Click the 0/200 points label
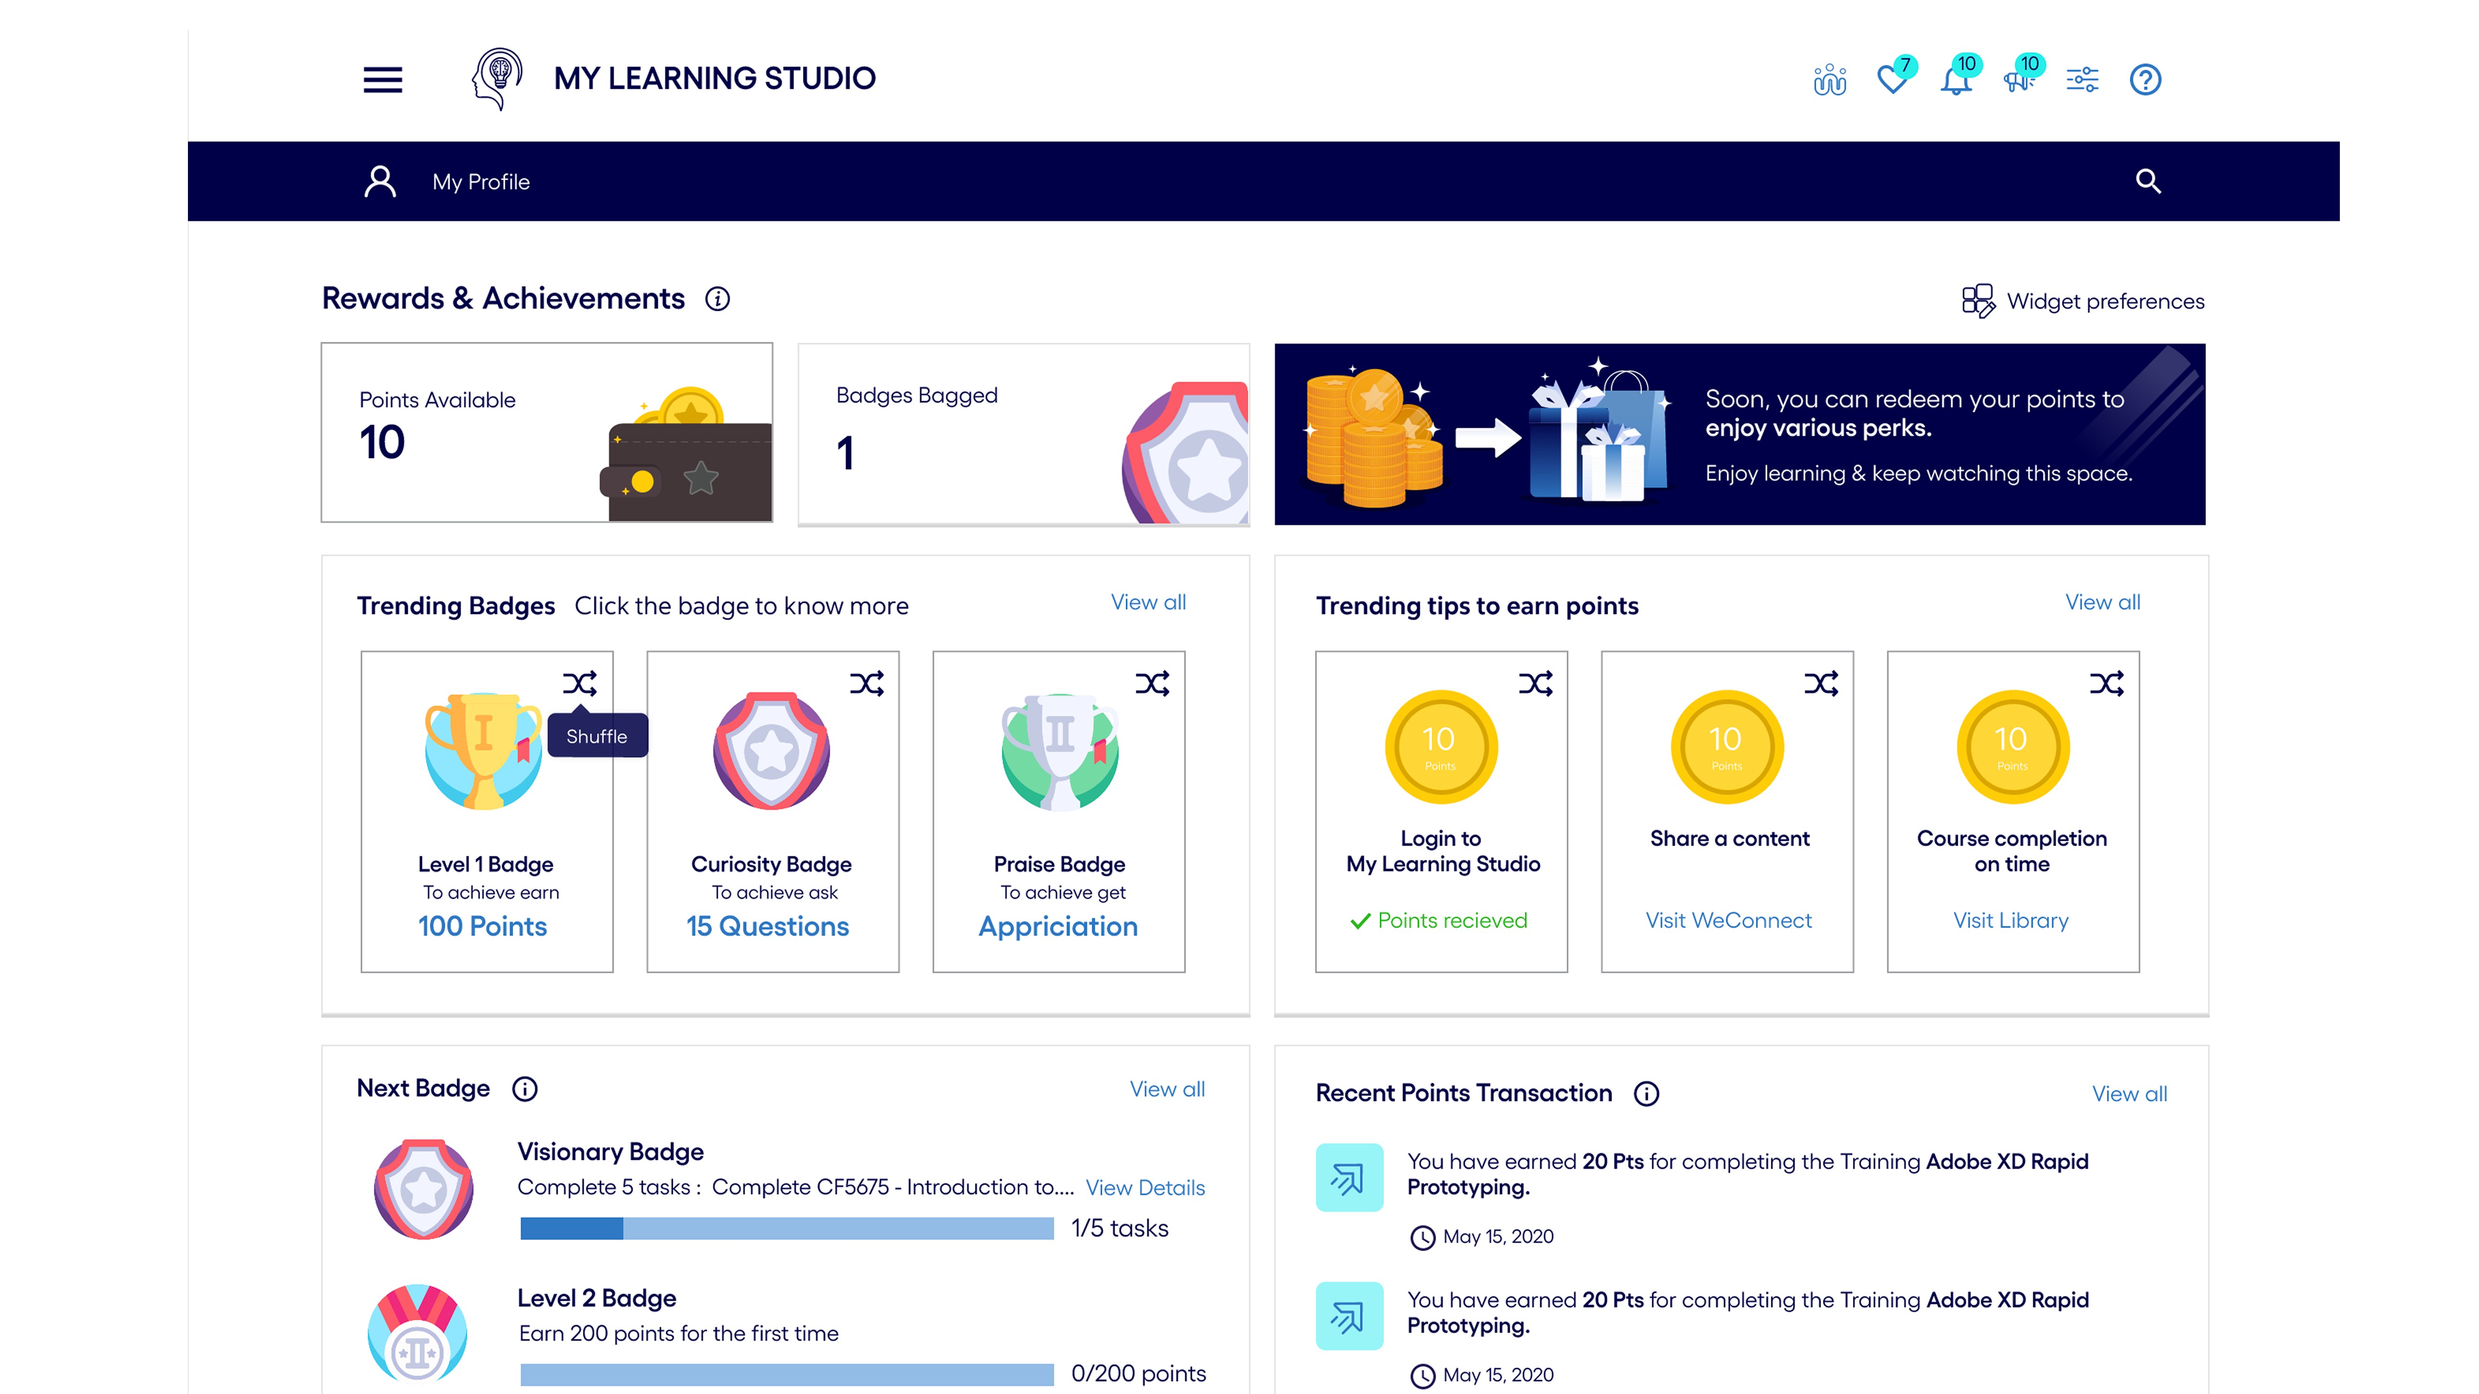 click(x=1139, y=1374)
